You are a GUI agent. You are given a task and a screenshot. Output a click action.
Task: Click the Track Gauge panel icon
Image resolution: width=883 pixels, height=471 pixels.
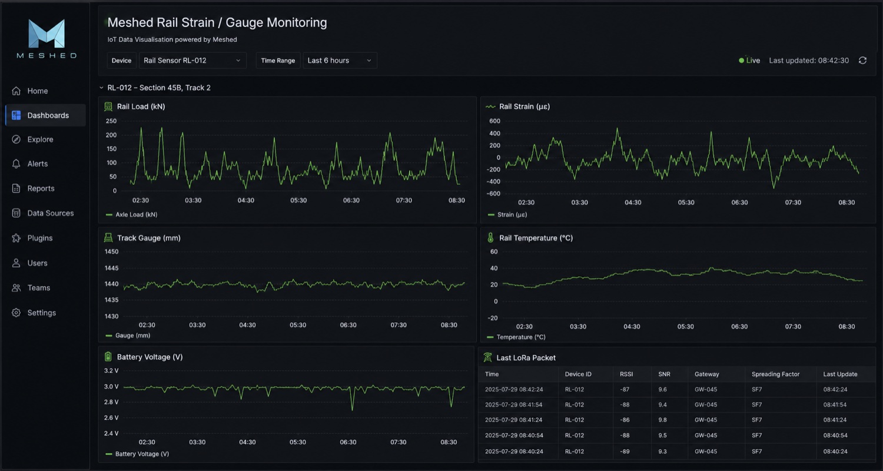(108, 238)
